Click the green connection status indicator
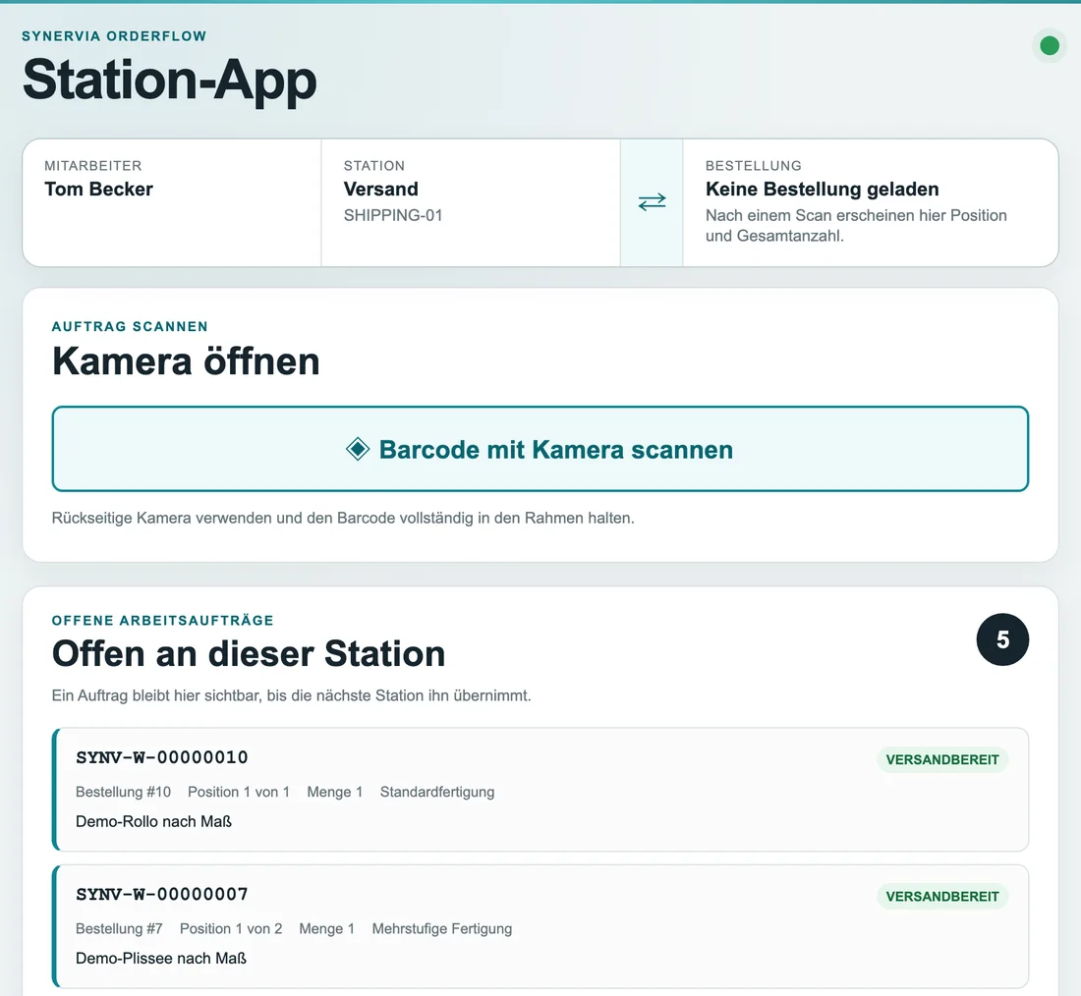 coord(1050,45)
